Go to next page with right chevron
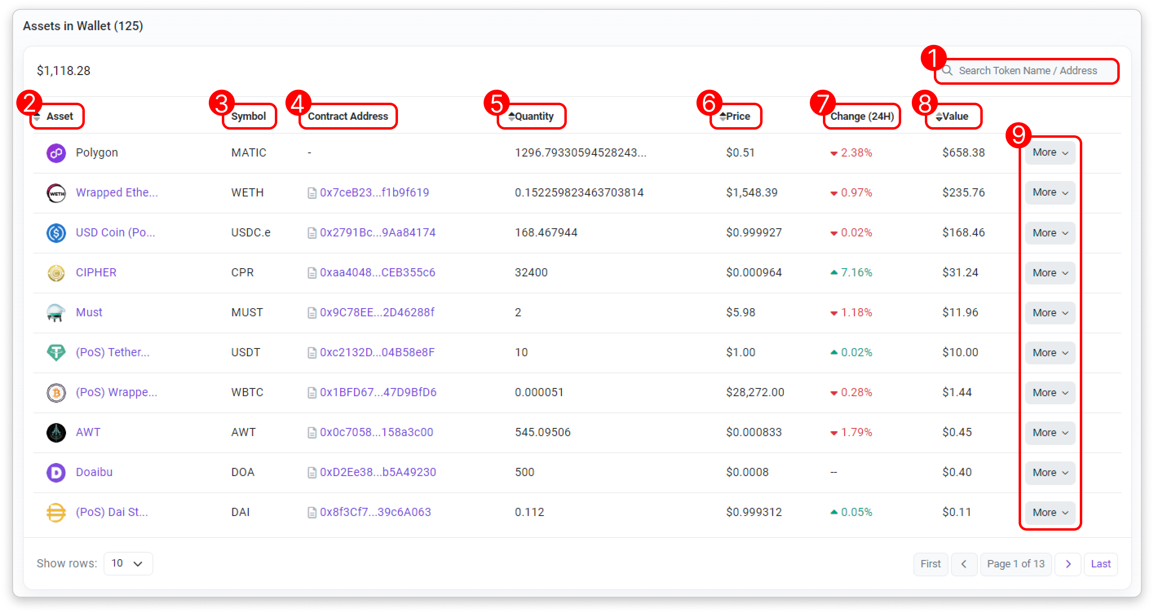 pyautogui.click(x=1068, y=564)
